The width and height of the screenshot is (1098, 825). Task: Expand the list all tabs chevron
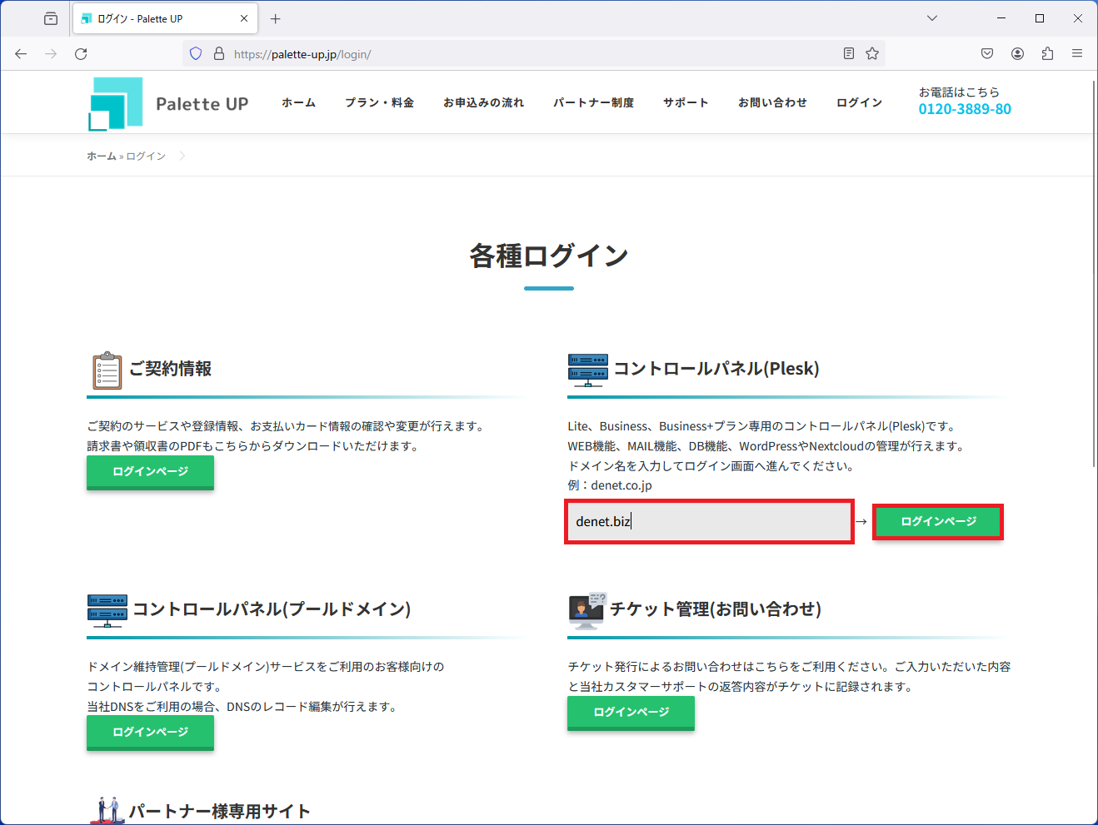tap(932, 18)
